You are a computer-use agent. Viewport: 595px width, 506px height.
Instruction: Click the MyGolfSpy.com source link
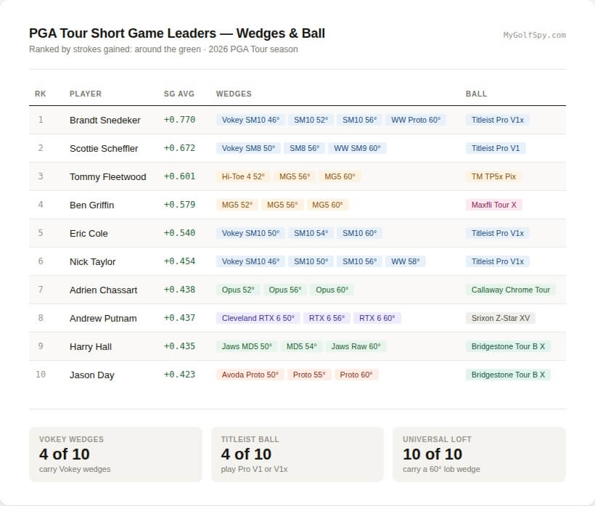pos(534,35)
